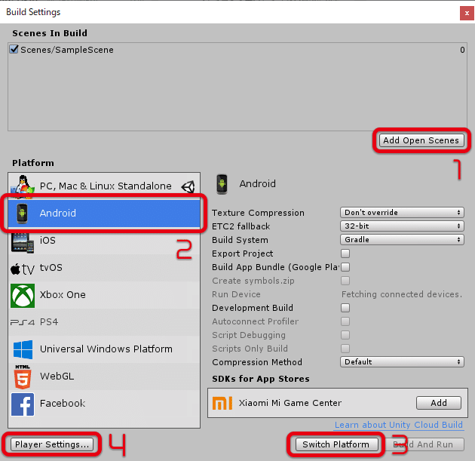The height and width of the screenshot is (461, 475).
Task: Select the iOS platform
Action: 104,241
